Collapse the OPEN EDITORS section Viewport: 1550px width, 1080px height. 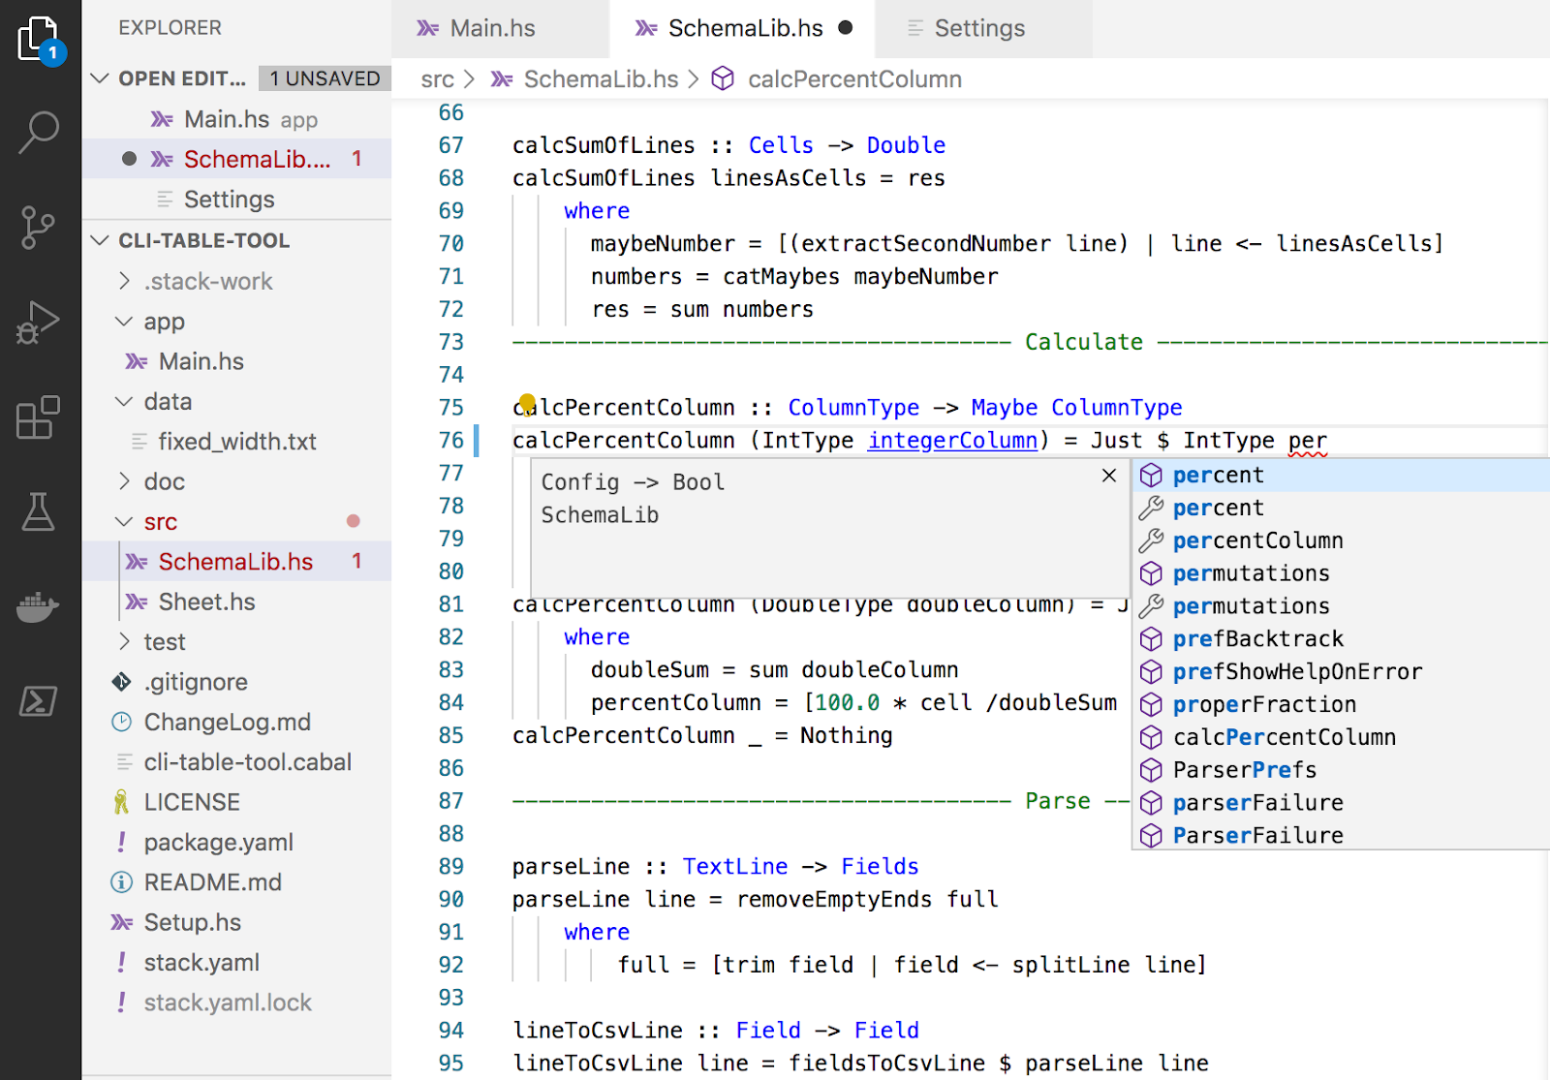[100, 78]
